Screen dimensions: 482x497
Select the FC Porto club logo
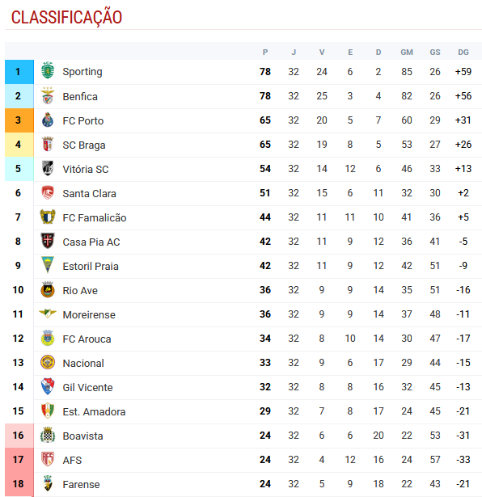point(48,120)
